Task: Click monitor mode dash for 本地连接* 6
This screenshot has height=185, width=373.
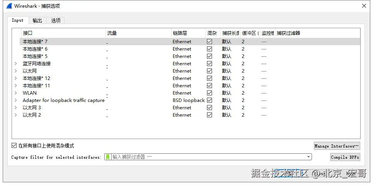Action: pyautogui.click(x=264, y=49)
